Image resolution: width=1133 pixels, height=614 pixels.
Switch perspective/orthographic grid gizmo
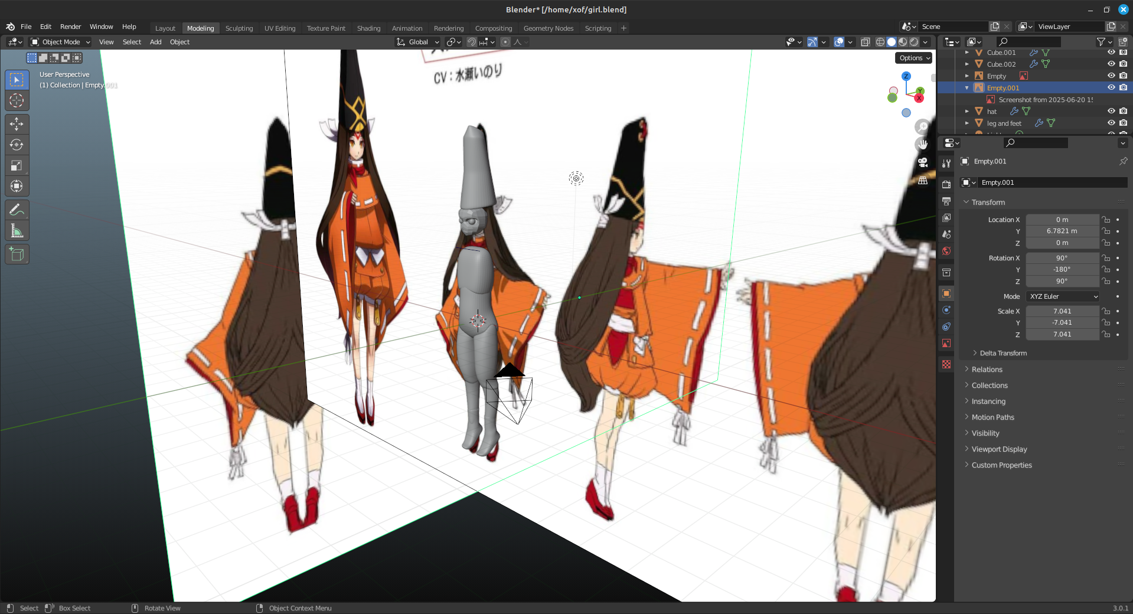922,181
